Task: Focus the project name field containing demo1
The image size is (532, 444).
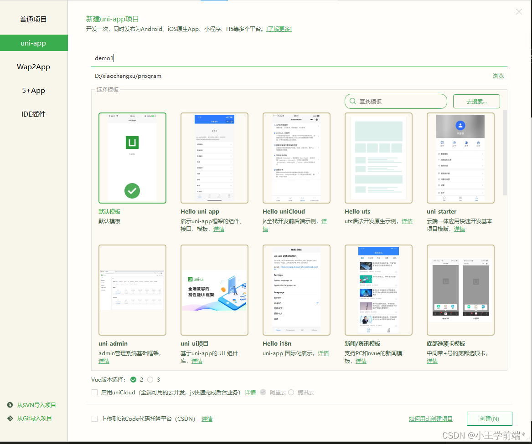Action: [299, 58]
